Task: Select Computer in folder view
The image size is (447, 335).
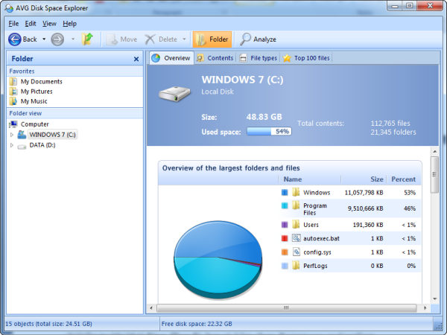Action: point(35,124)
